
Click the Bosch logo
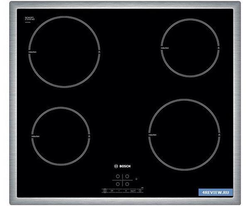[123, 167]
